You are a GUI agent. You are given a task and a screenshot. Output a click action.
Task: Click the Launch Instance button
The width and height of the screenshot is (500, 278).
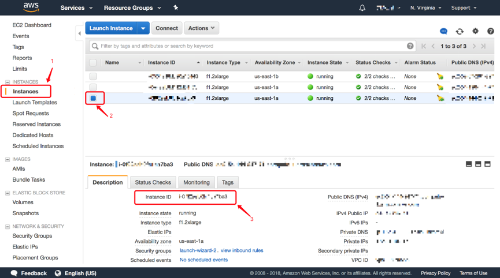pos(111,28)
